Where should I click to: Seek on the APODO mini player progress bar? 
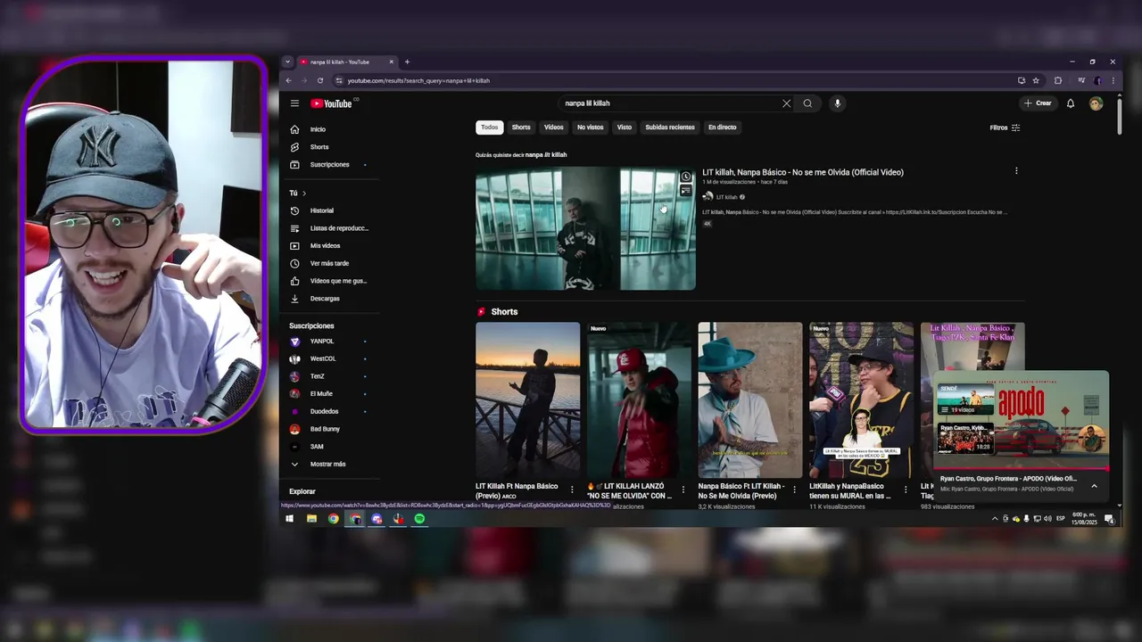1021,469
